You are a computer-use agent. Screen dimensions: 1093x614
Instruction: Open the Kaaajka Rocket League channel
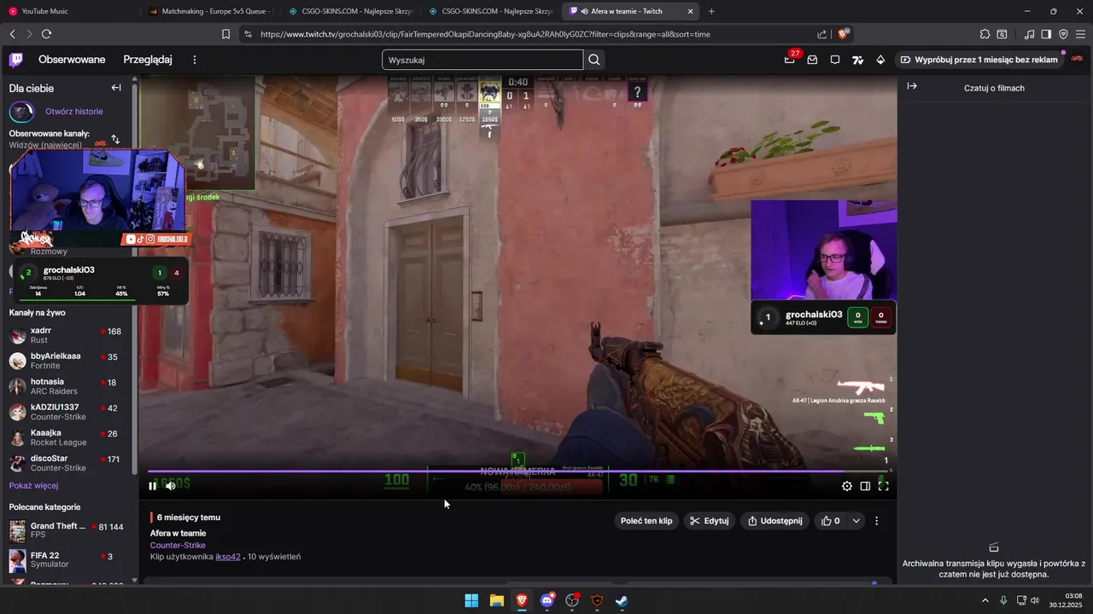click(x=66, y=437)
